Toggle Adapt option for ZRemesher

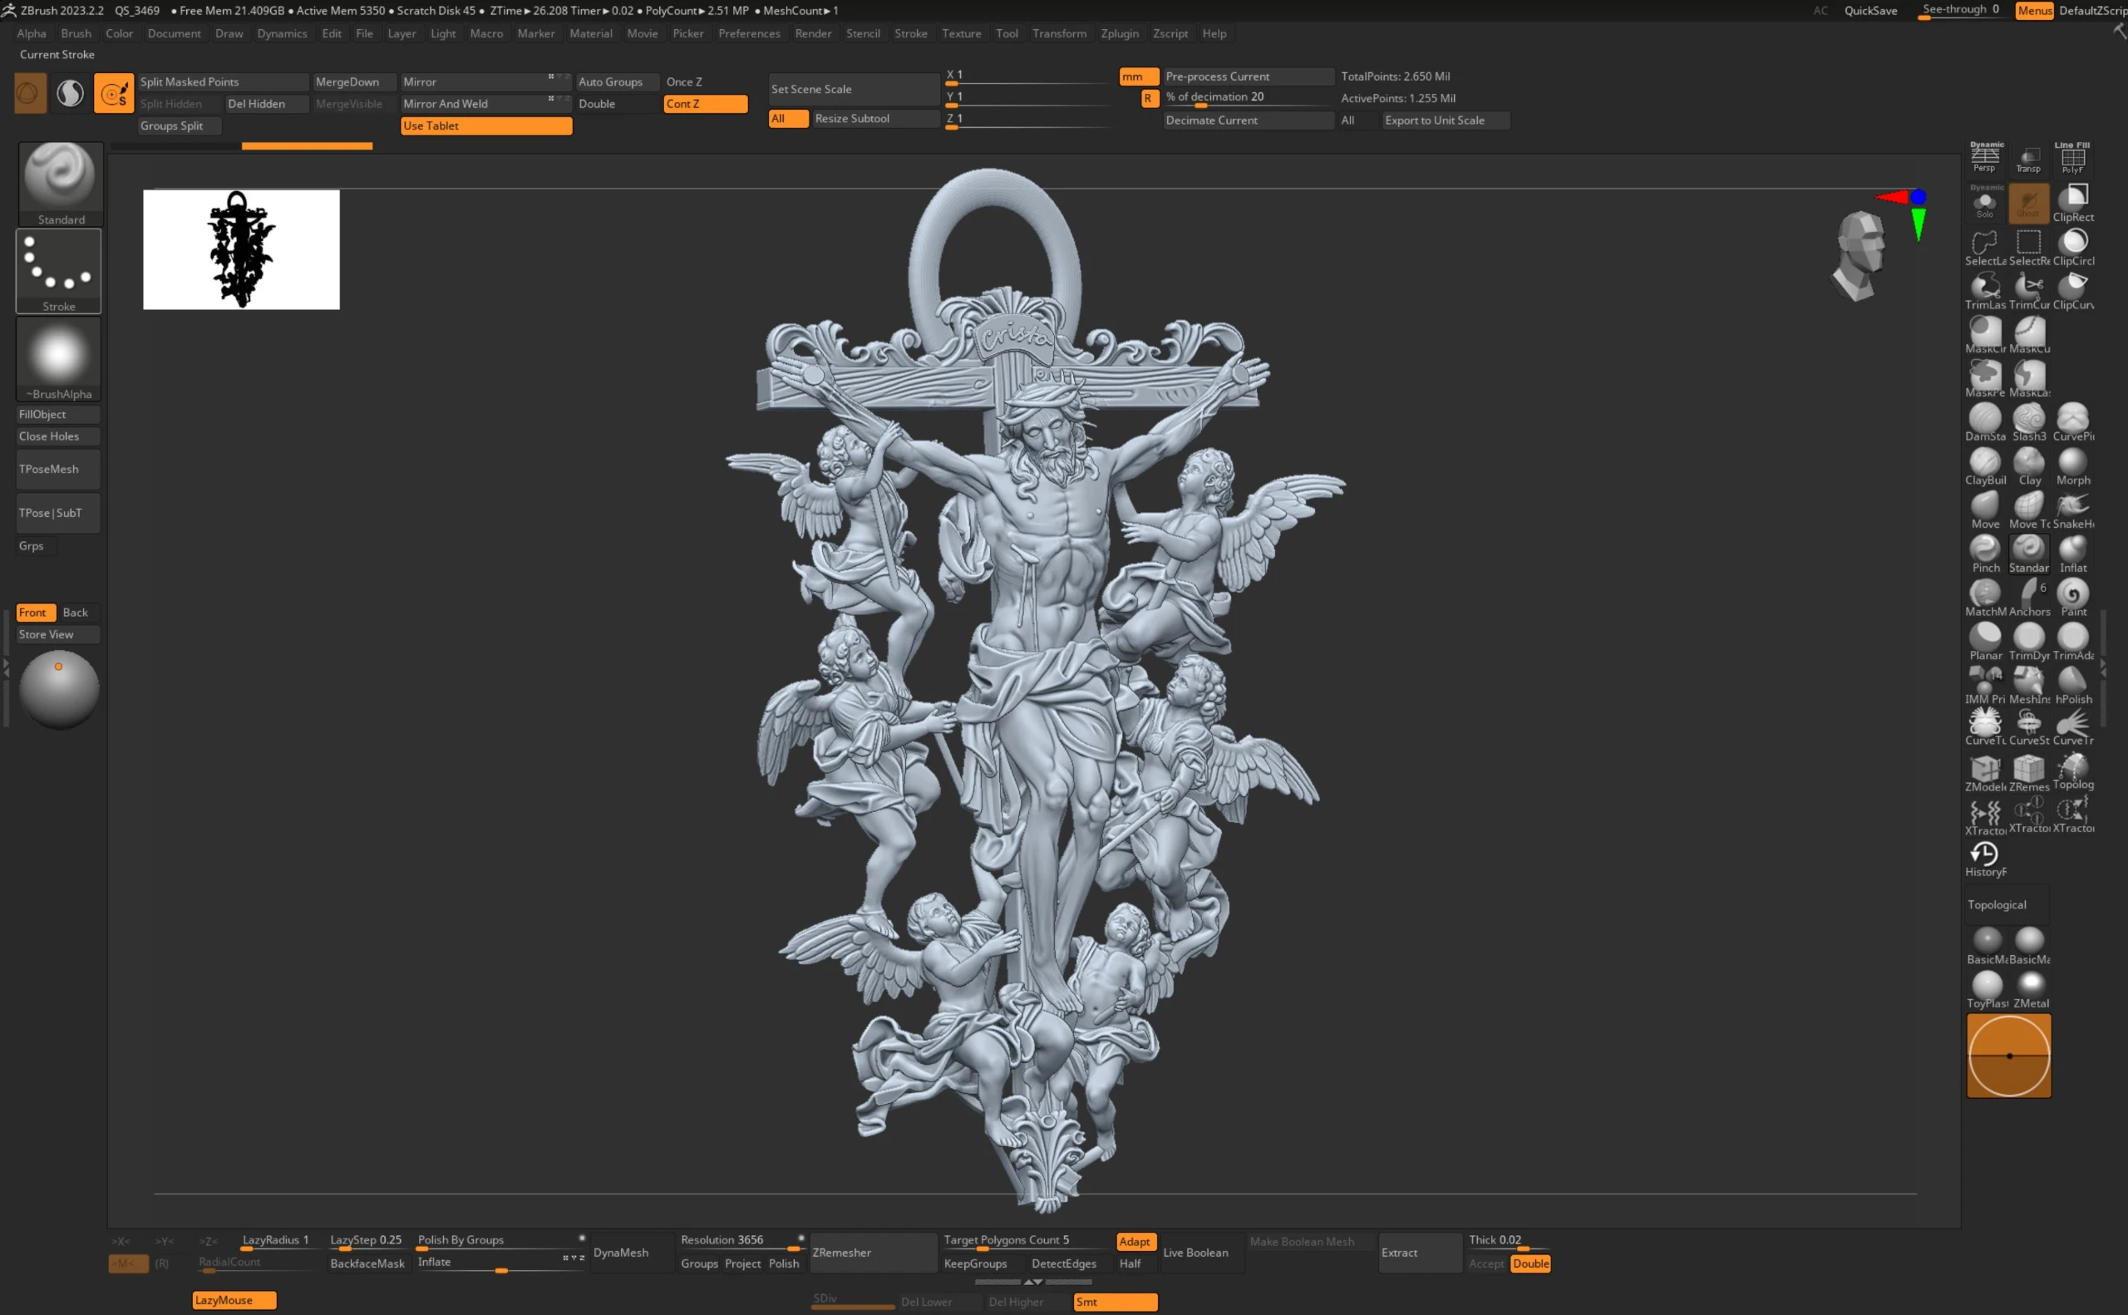1135,1242
